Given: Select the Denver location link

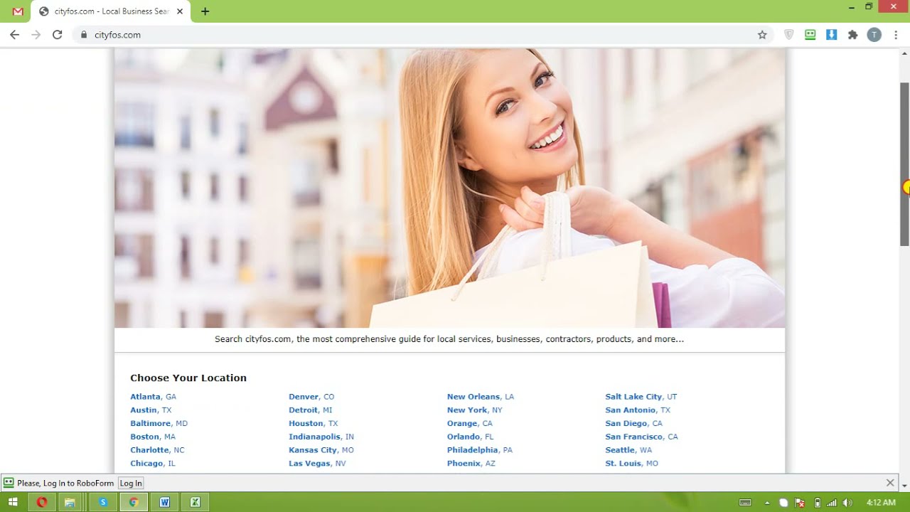Looking at the screenshot, I should pos(311,397).
